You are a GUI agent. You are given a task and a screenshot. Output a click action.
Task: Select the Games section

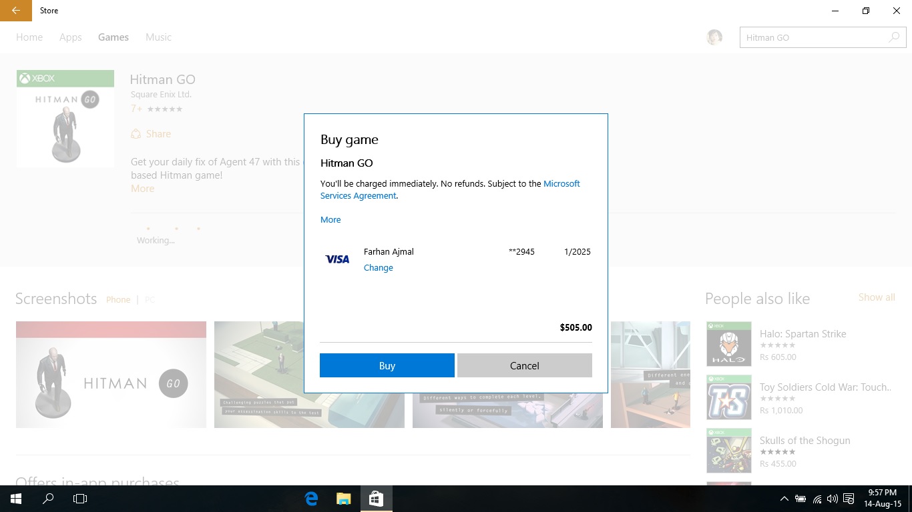coord(113,37)
